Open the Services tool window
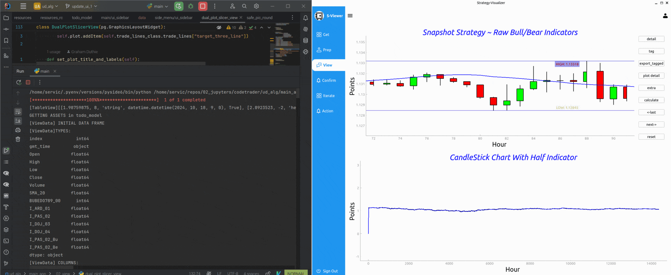The width and height of the screenshot is (671, 275). tap(6, 218)
